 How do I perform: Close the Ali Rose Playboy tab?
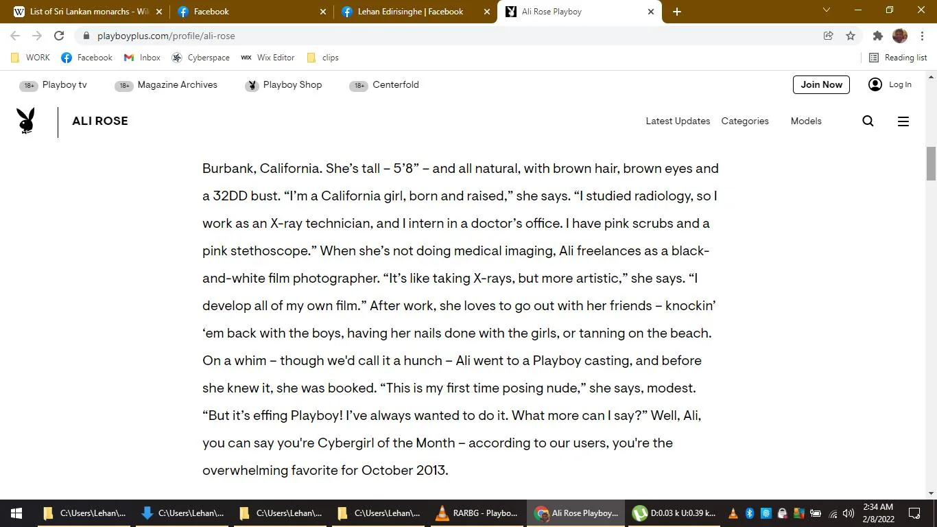click(651, 12)
